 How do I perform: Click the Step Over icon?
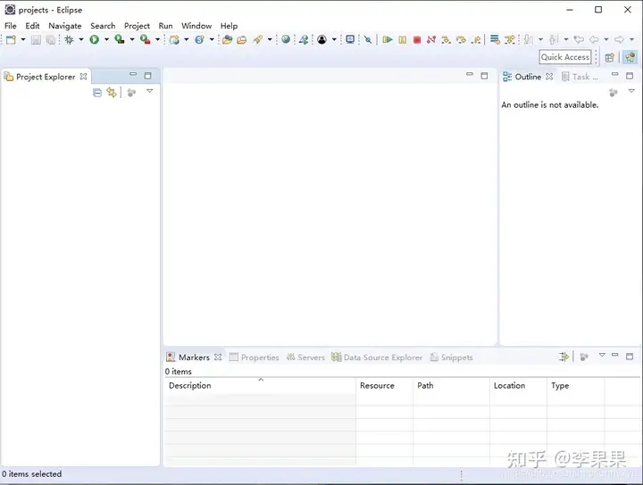461,40
